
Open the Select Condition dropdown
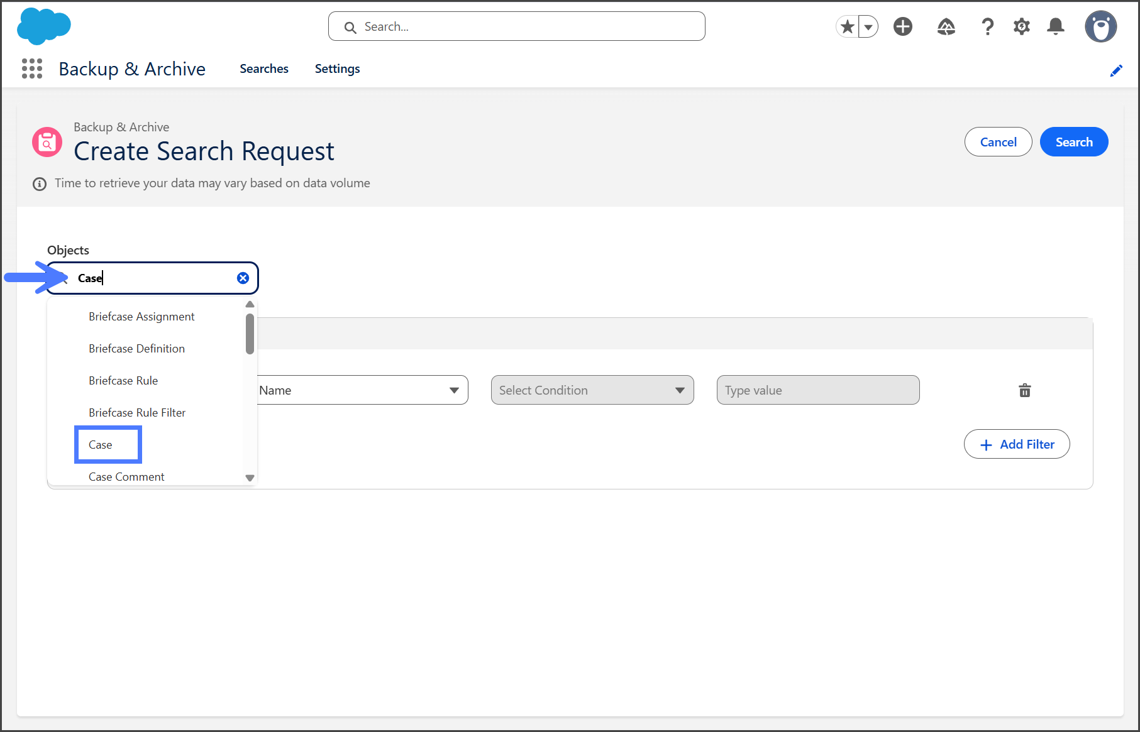(592, 390)
